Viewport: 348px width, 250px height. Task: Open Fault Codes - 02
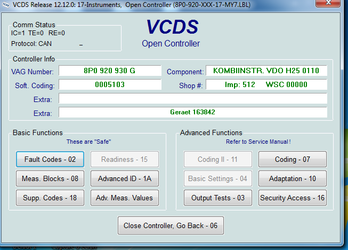[50, 159]
